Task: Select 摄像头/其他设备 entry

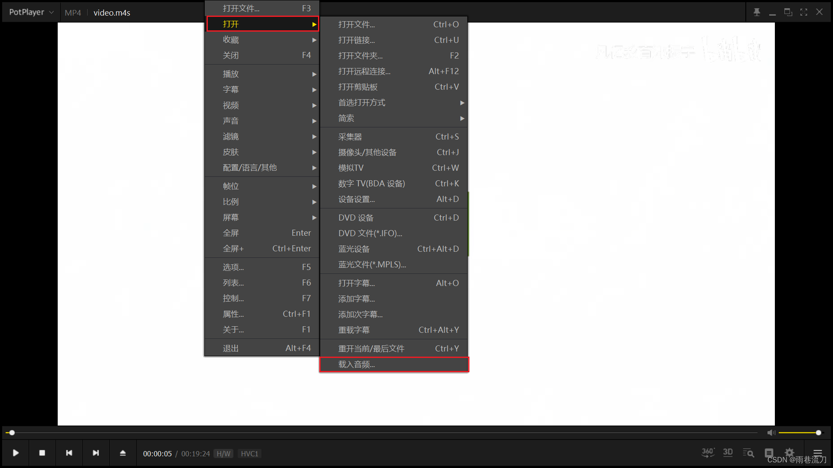Action: tap(394, 153)
